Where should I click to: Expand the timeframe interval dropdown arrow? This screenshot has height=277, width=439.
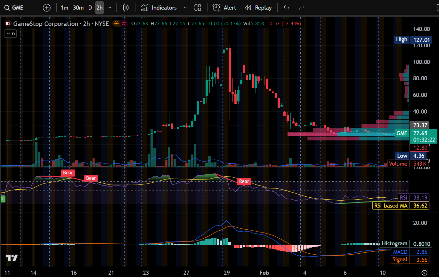pos(110,8)
